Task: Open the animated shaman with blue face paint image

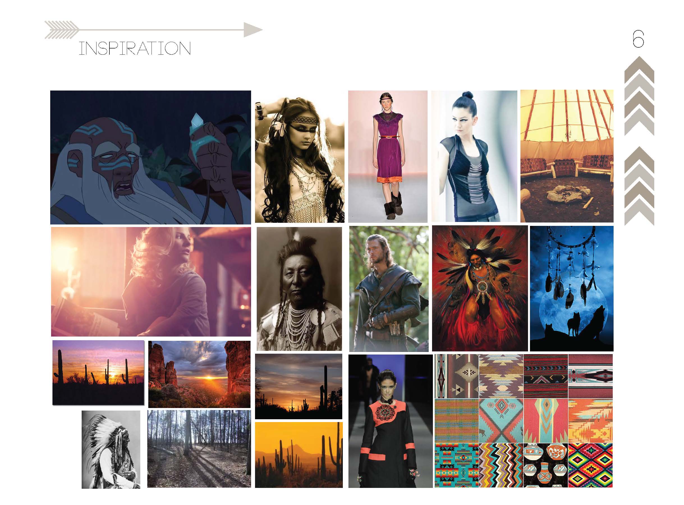Action: pyautogui.click(x=151, y=157)
